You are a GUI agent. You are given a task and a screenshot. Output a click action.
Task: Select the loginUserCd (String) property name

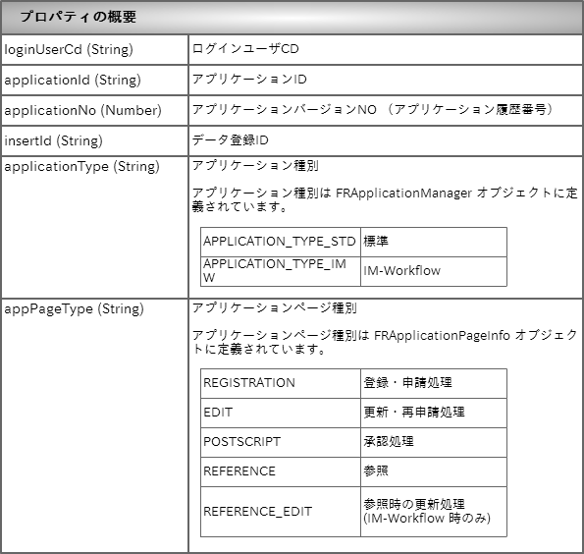click(x=69, y=49)
